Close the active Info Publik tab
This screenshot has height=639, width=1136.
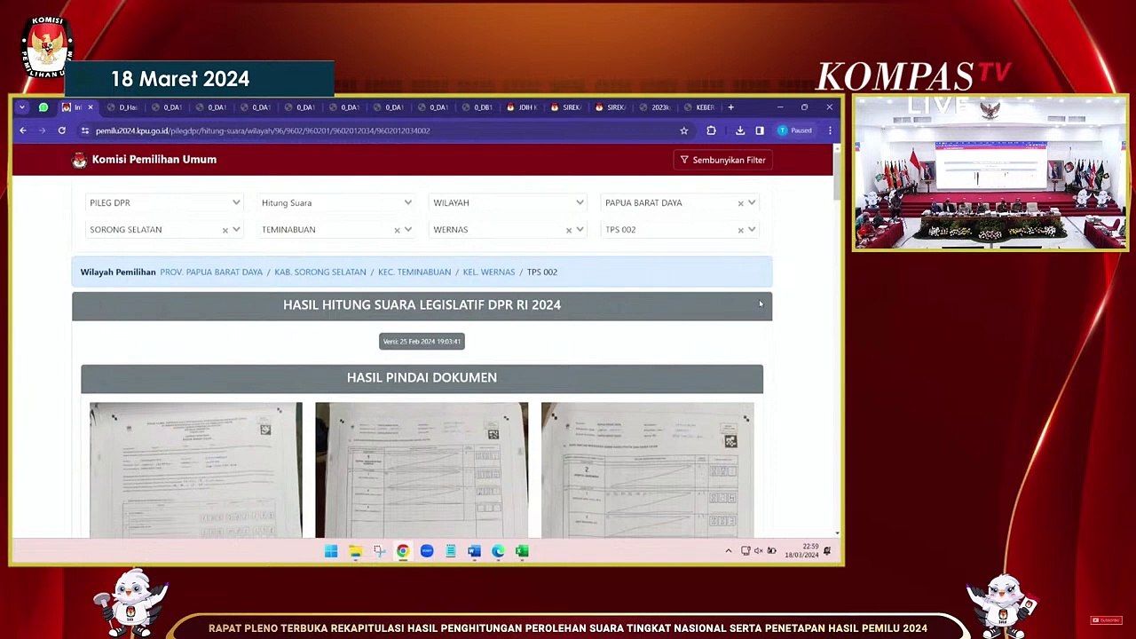[x=90, y=107]
